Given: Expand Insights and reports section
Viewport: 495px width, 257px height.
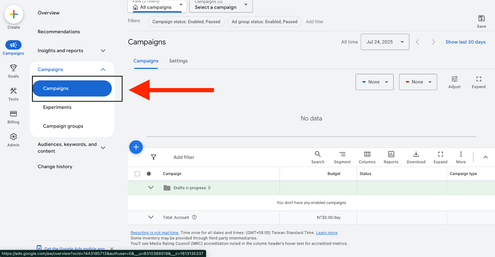Looking at the screenshot, I should 103,51.
